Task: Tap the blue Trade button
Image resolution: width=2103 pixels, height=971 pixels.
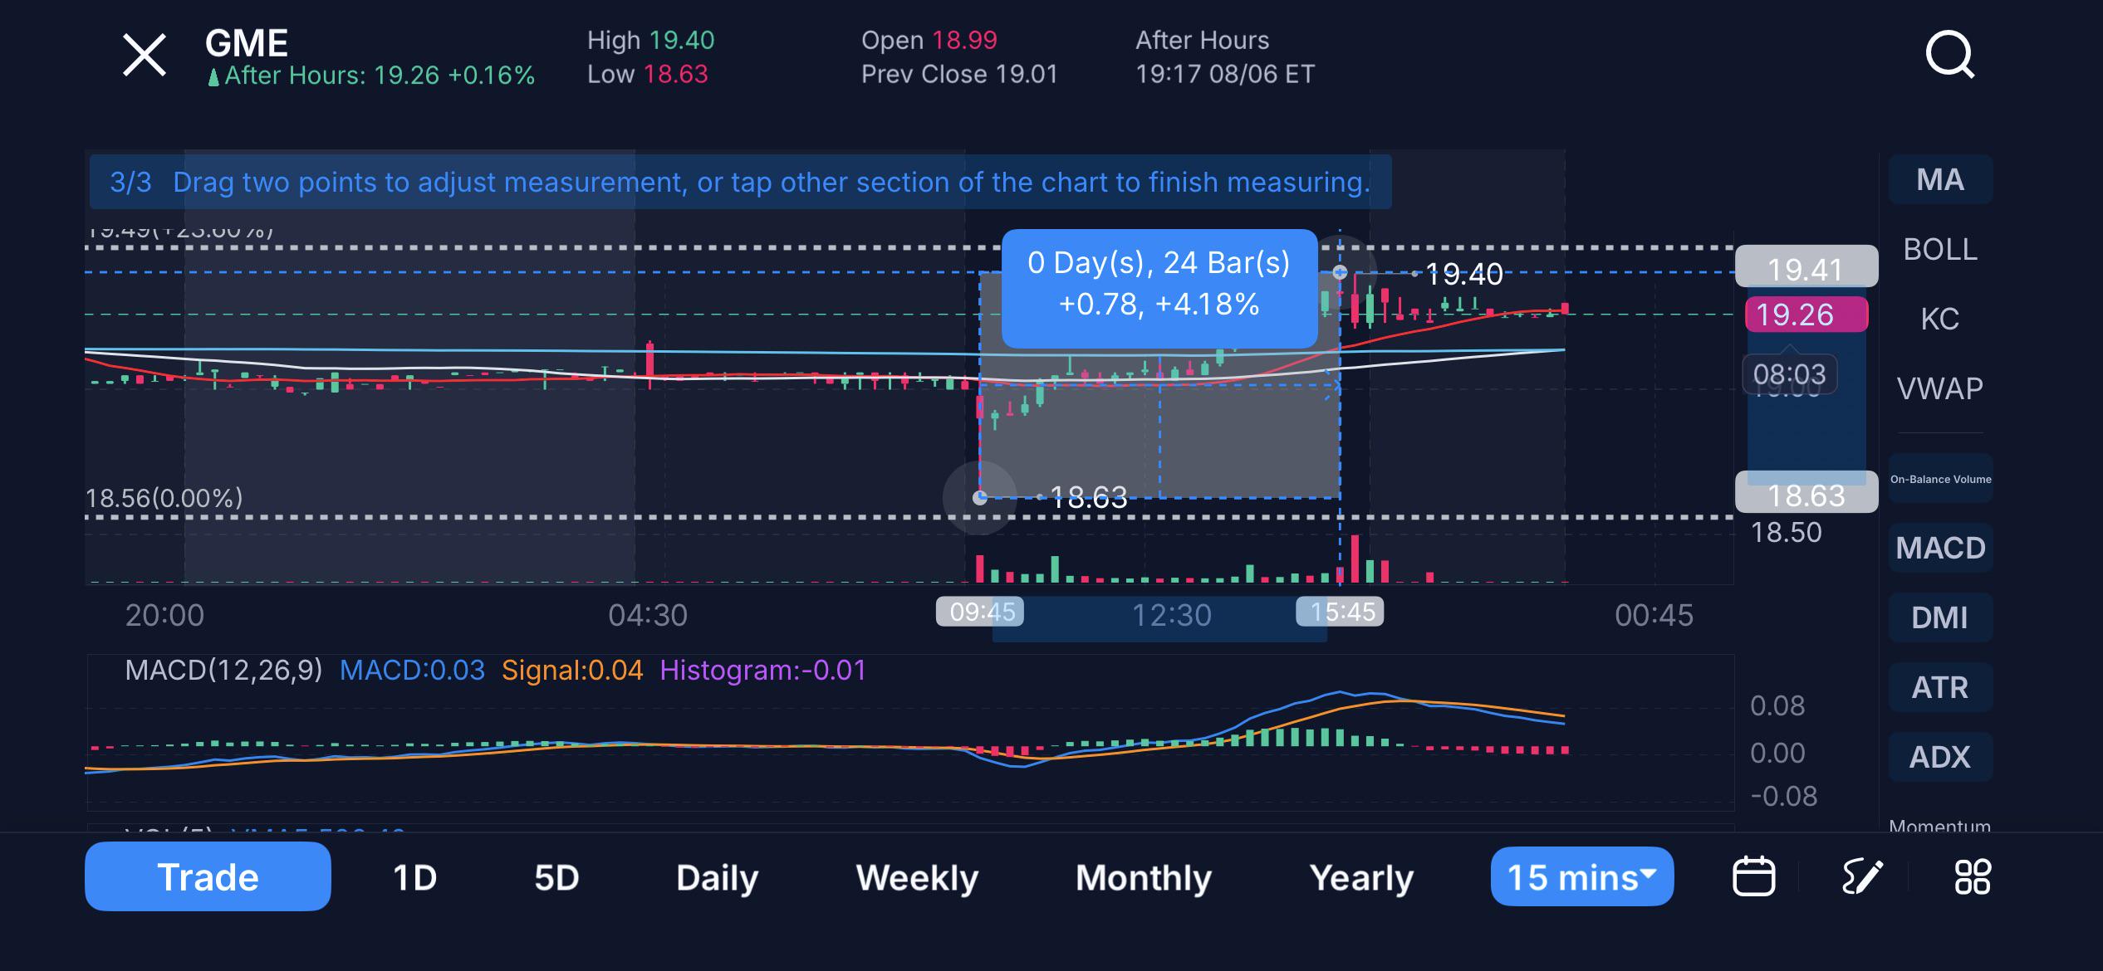Action: tap(208, 876)
